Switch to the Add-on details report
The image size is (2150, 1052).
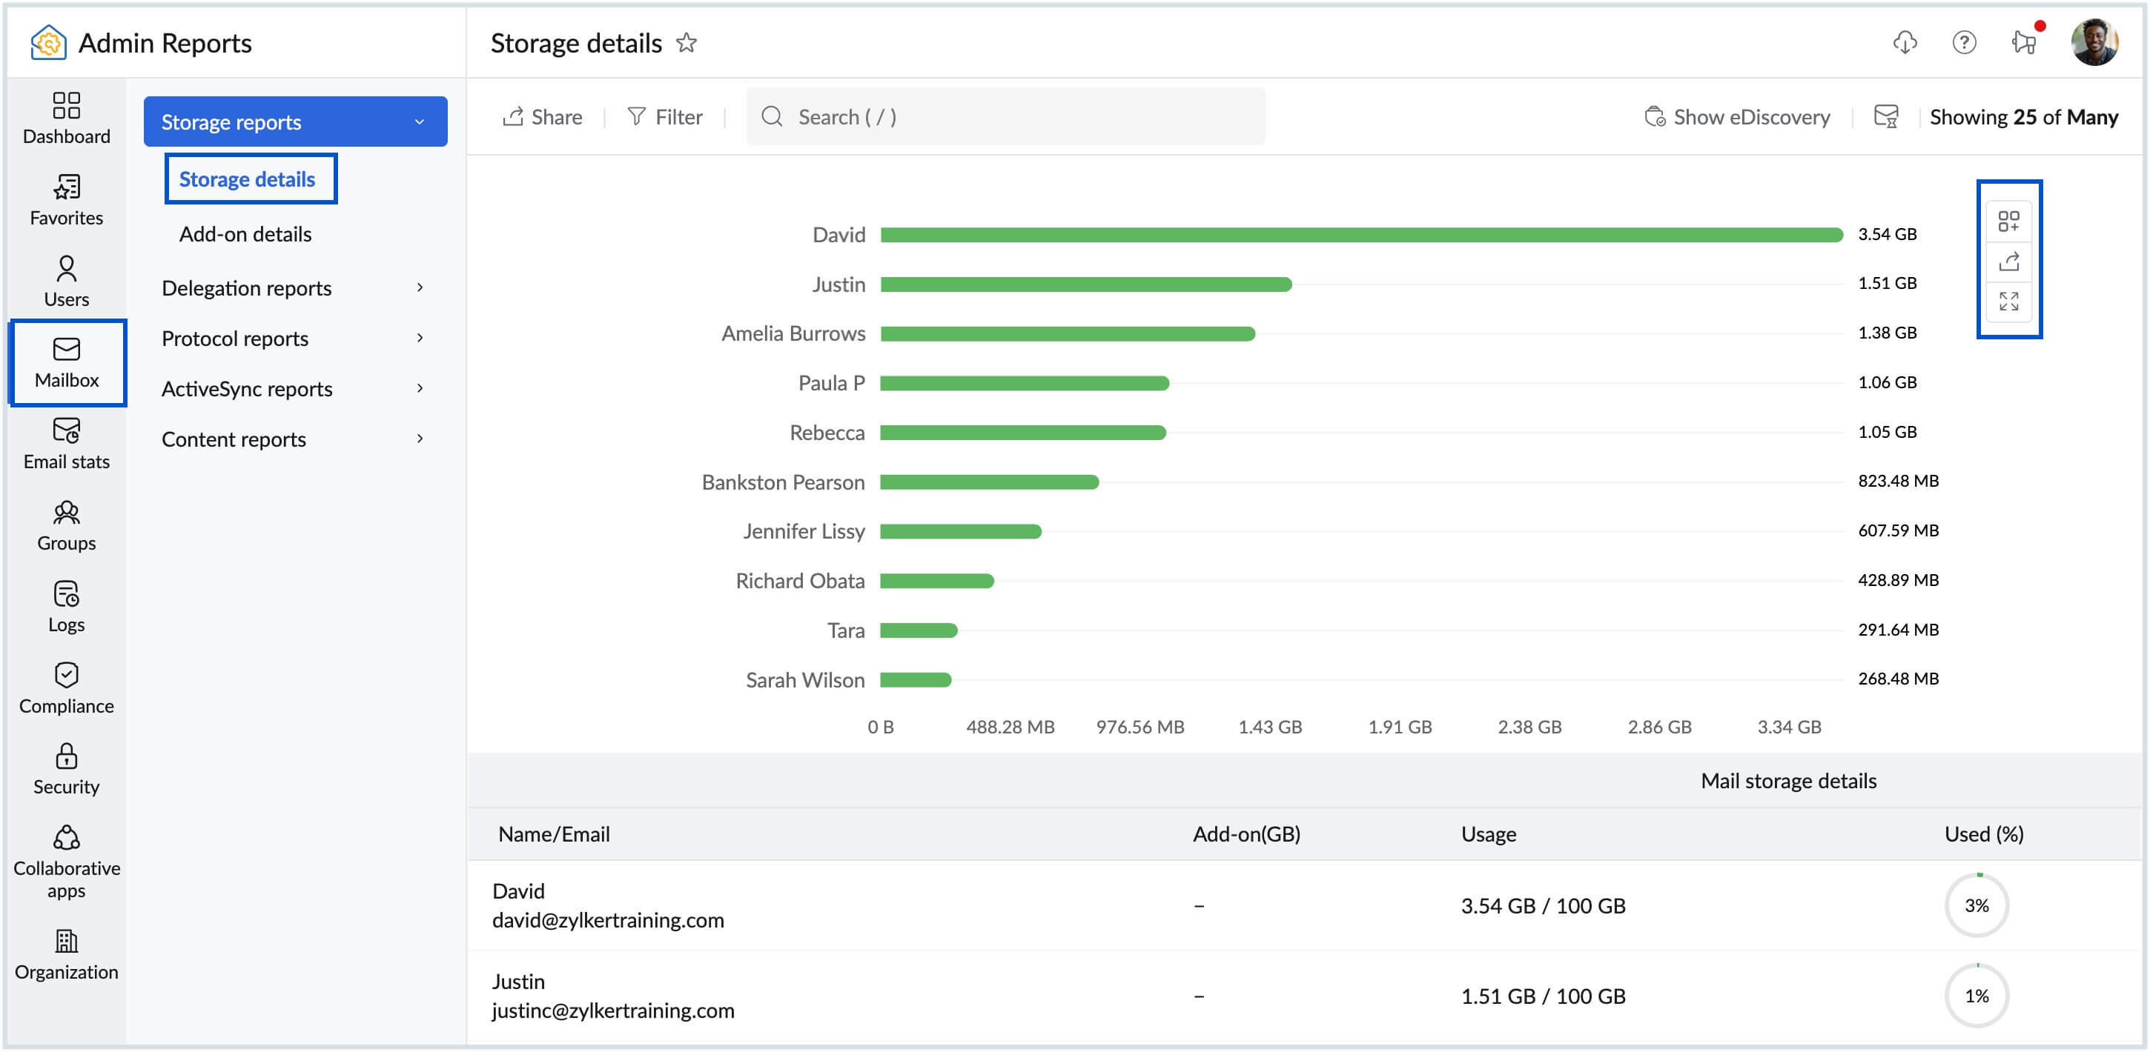point(245,233)
